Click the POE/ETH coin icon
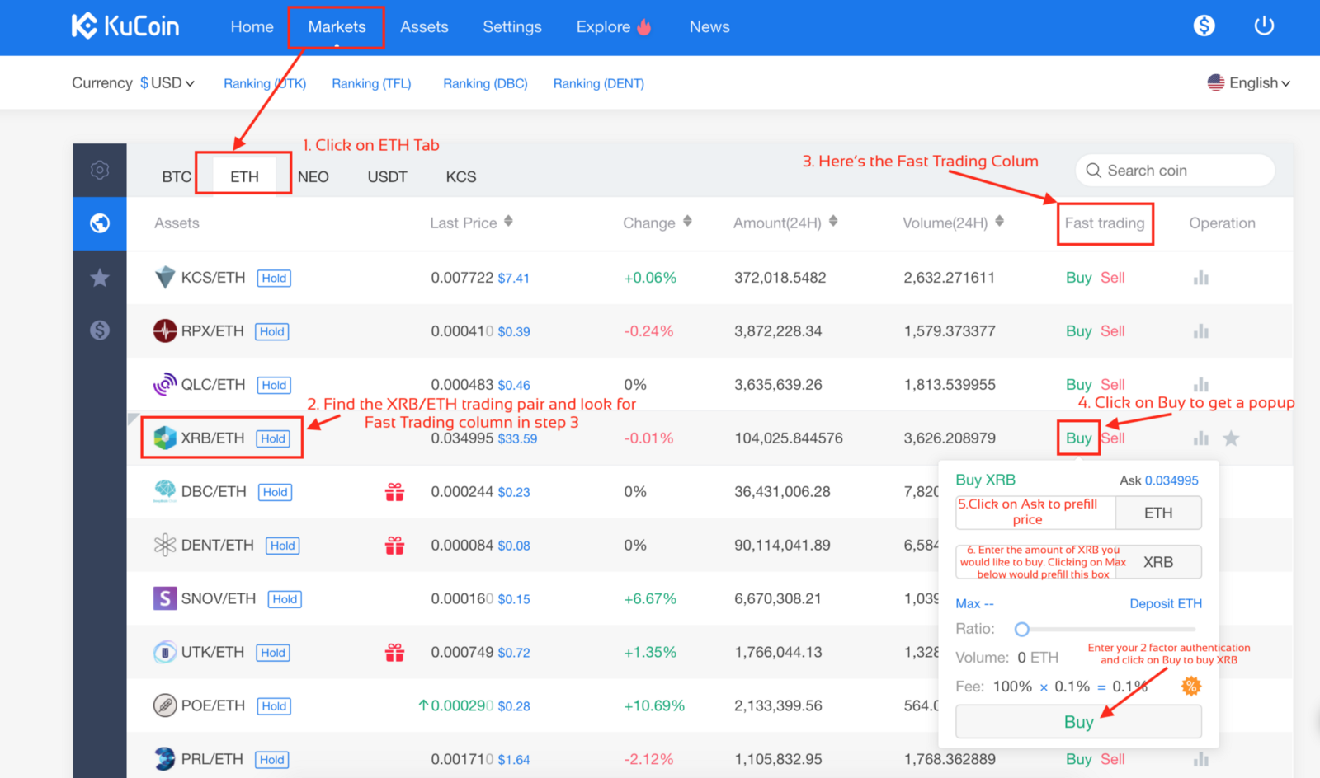 click(x=165, y=705)
